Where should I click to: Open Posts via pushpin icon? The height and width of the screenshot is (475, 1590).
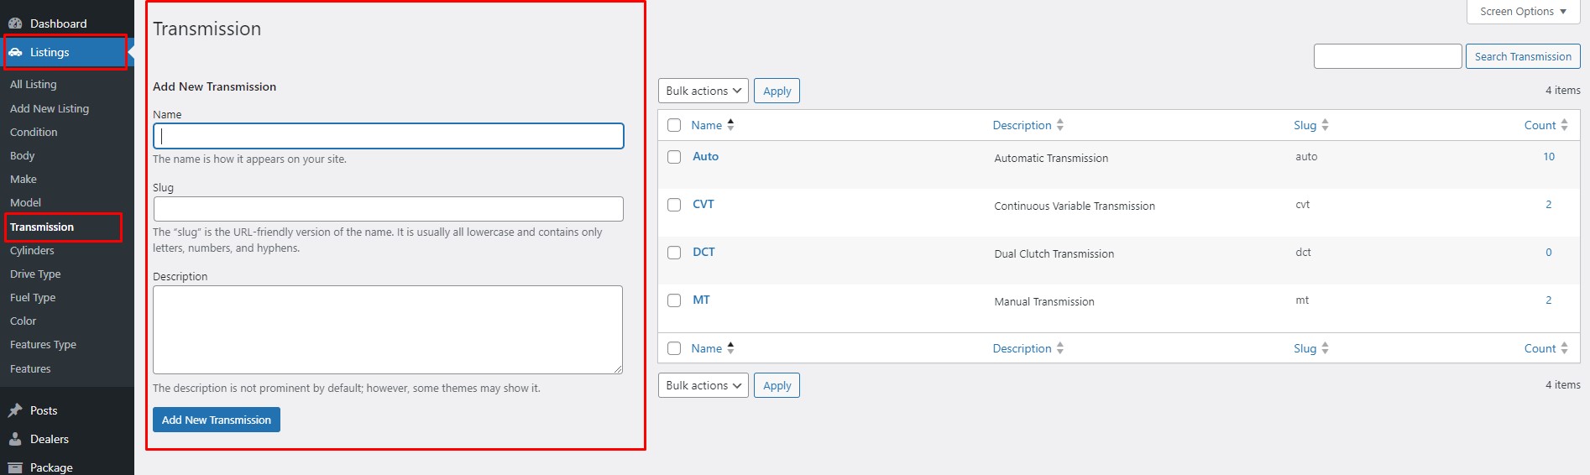tap(15, 410)
